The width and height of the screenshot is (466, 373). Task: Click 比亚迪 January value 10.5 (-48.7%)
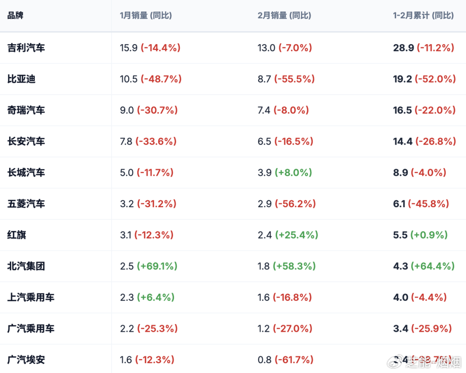[x=151, y=79]
